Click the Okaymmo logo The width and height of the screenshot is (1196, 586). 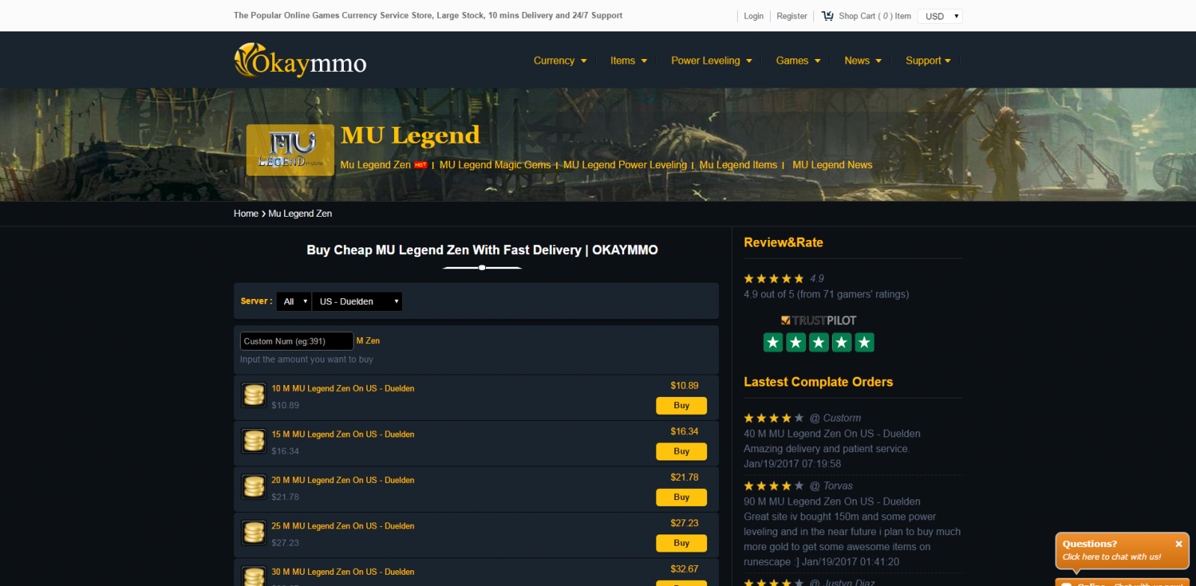coord(300,60)
